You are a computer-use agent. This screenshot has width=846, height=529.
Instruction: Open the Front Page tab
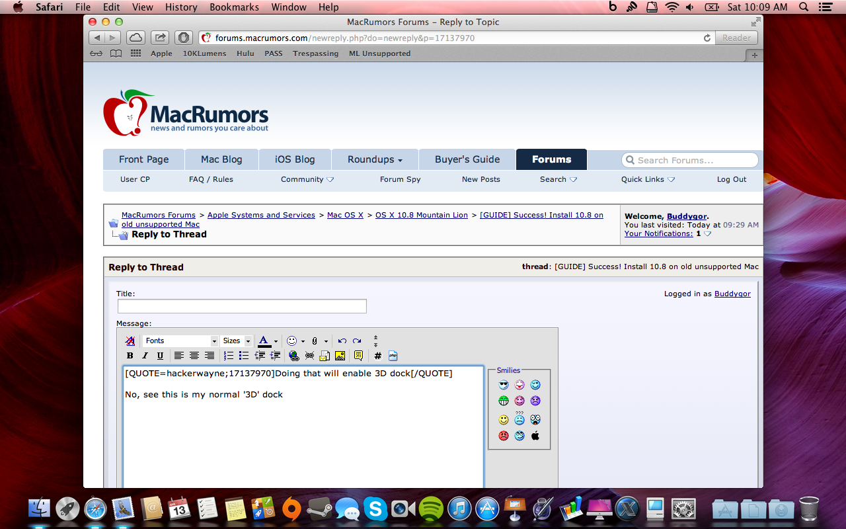click(143, 159)
